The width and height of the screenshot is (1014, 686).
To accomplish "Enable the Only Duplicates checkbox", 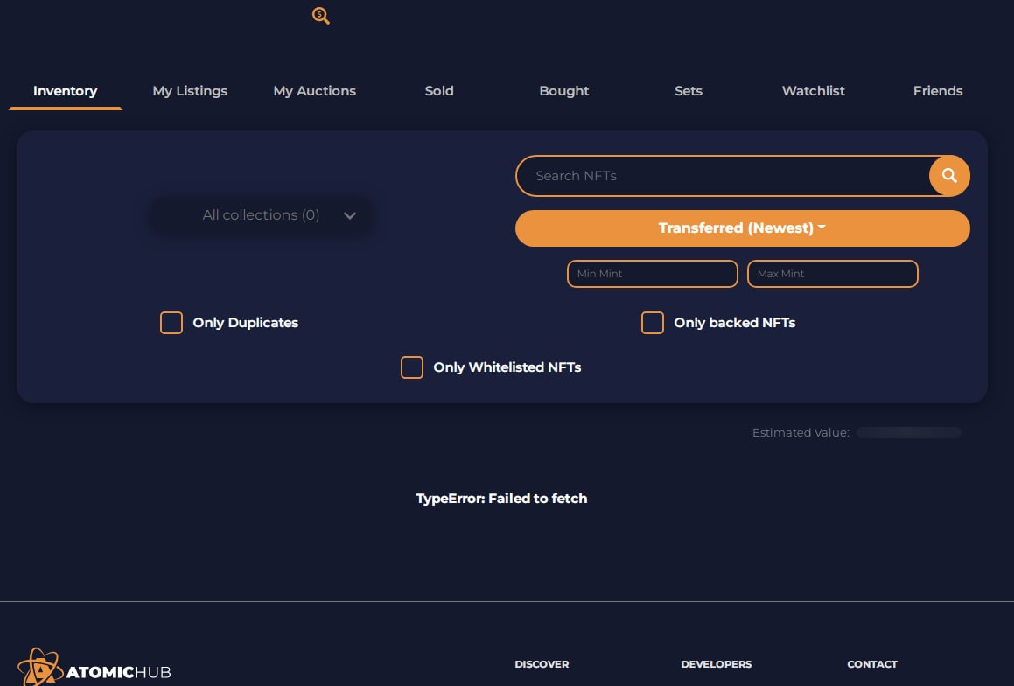I will click(x=171, y=323).
